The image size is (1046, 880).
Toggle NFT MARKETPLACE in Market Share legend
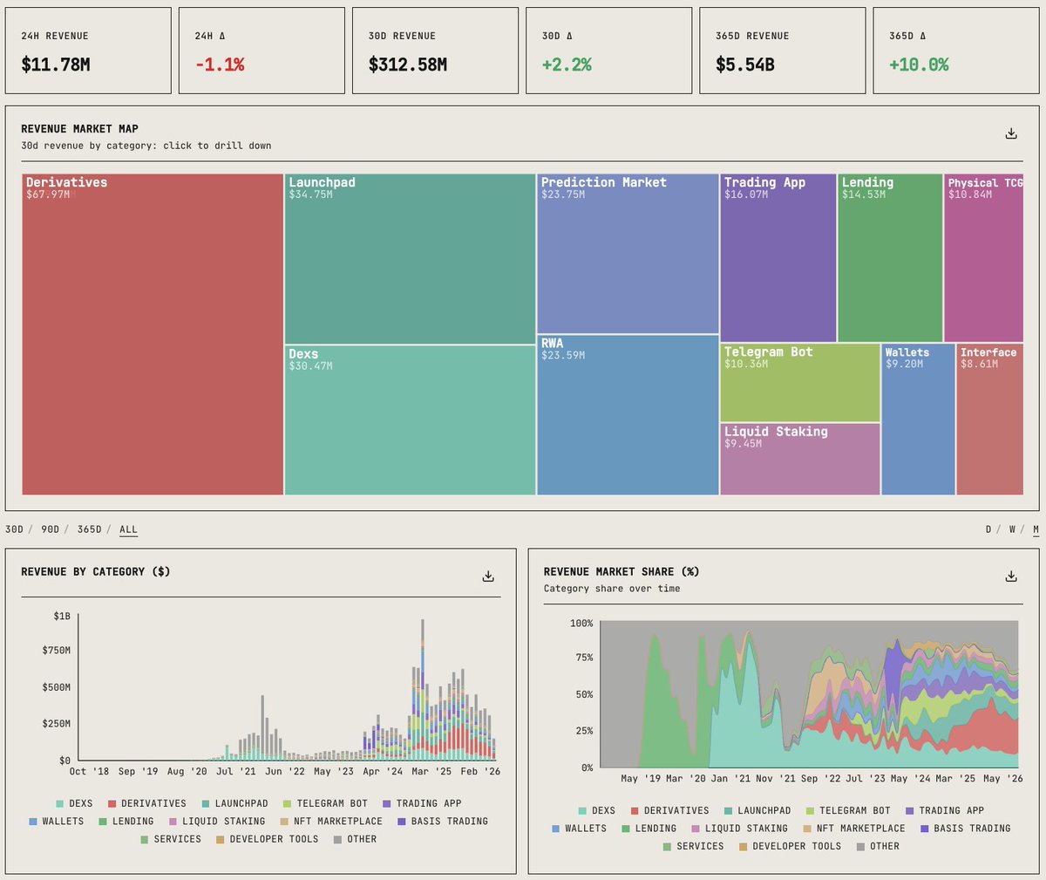click(854, 828)
